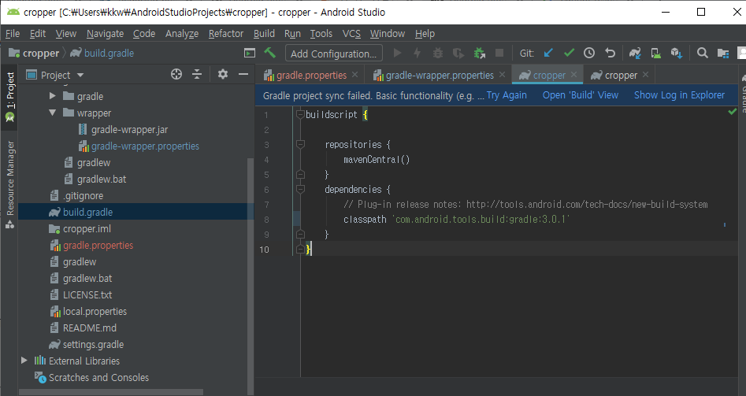Fold the buildscript block at line 1
Screen dimensions: 746x396
(x=300, y=115)
